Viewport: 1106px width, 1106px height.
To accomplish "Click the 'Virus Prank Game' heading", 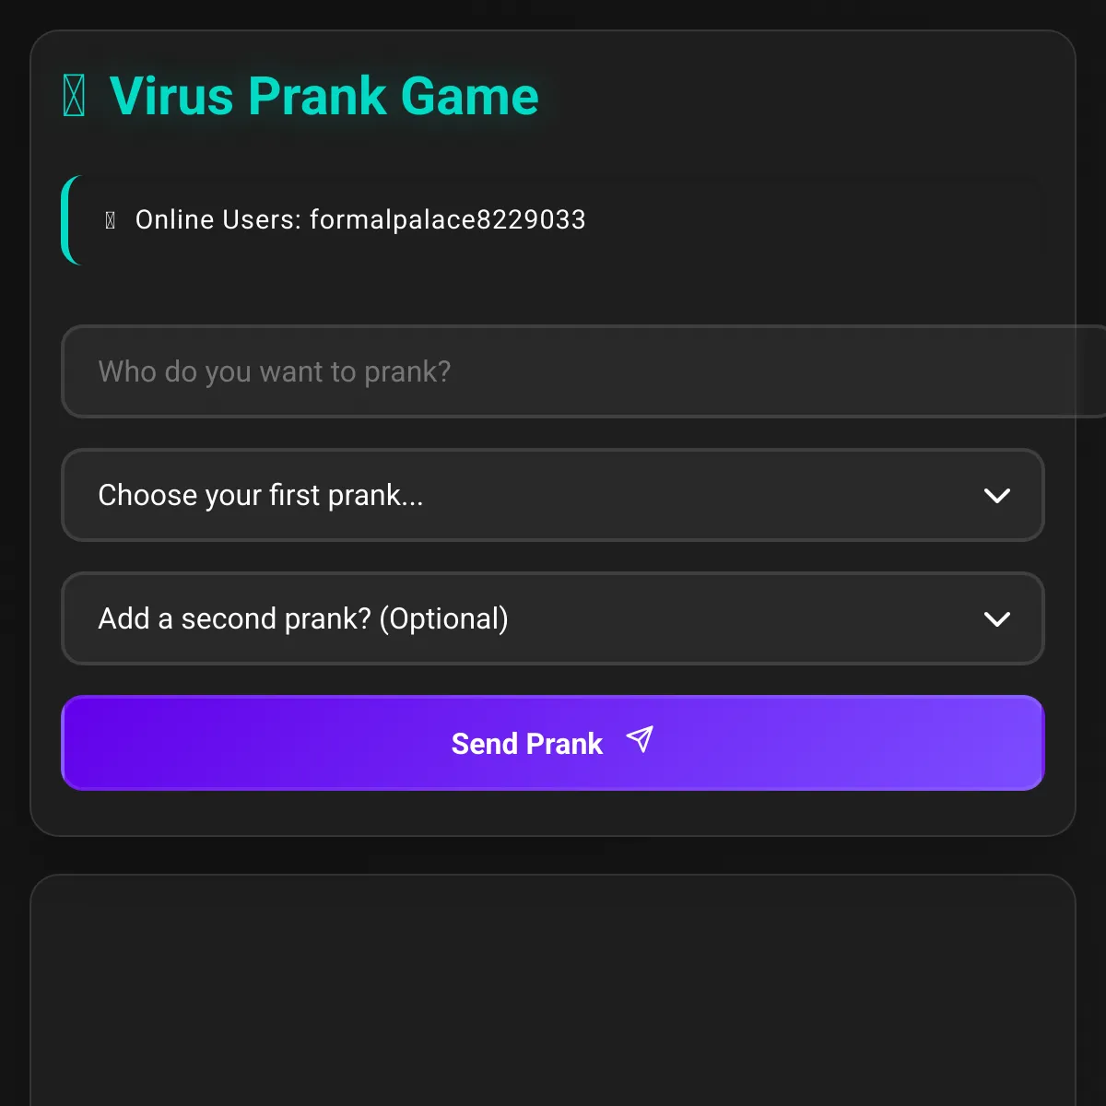I will click(323, 95).
